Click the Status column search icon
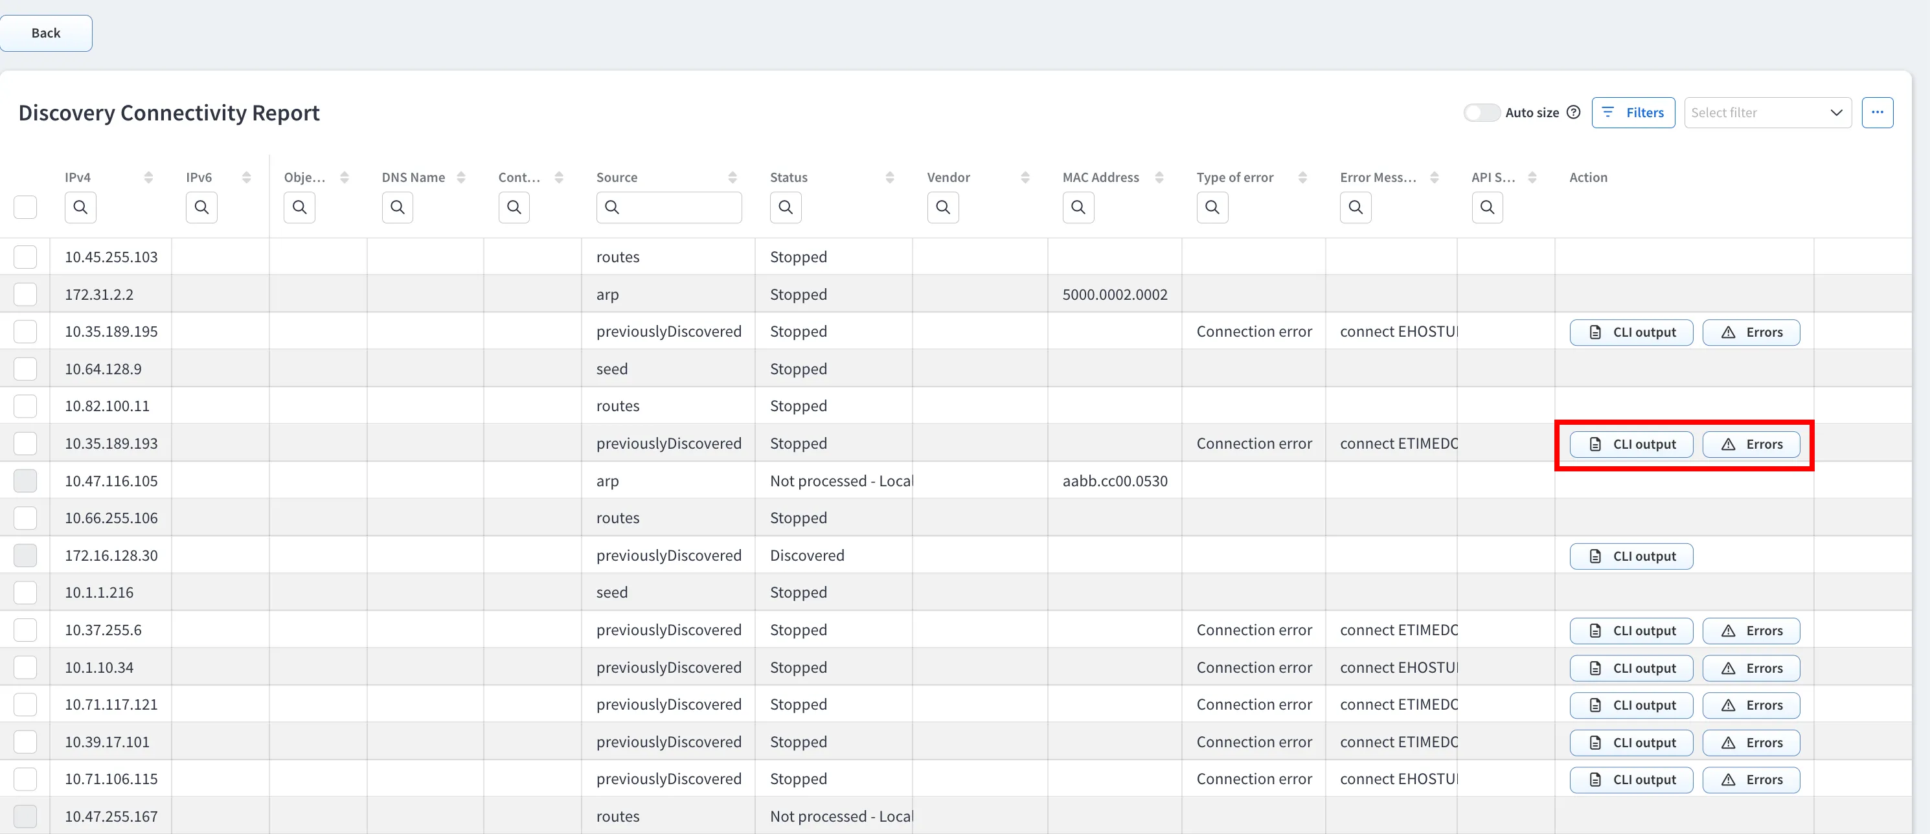 click(x=785, y=207)
